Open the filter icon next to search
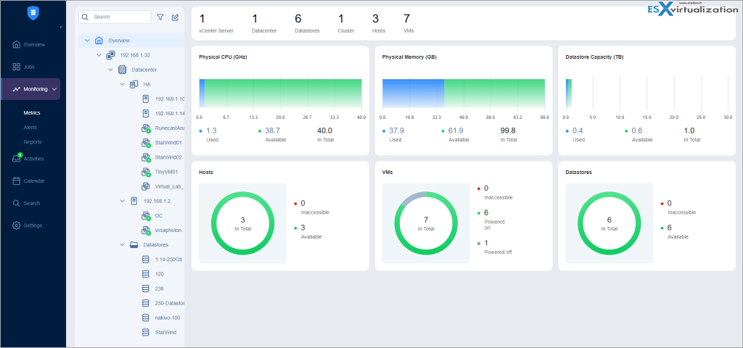 160,17
